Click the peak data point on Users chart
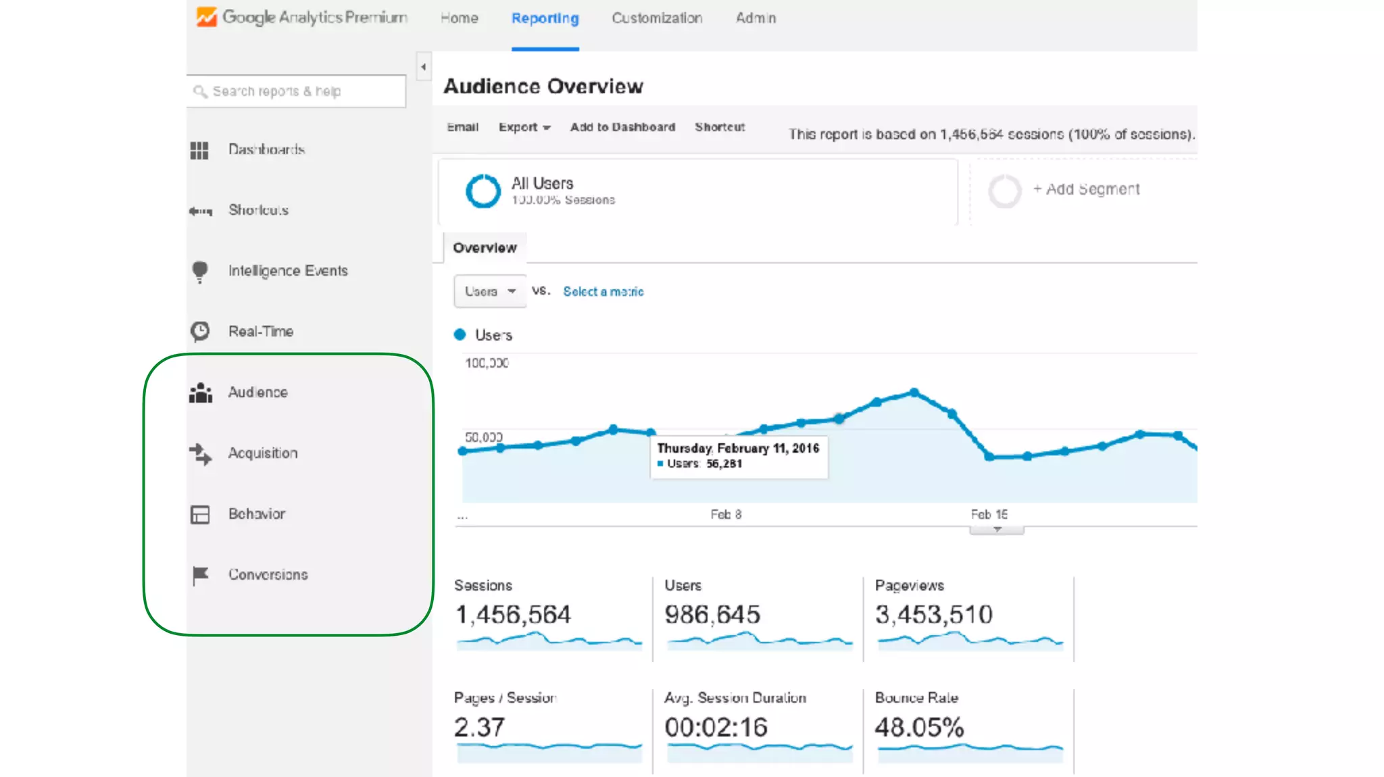1384x777 pixels. click(x=914, y=393)
